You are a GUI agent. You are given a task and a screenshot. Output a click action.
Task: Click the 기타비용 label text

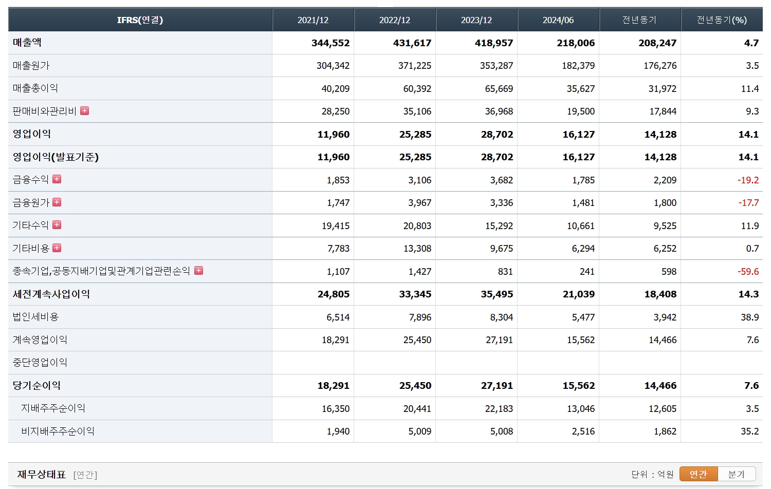click(x=31, y=248)
